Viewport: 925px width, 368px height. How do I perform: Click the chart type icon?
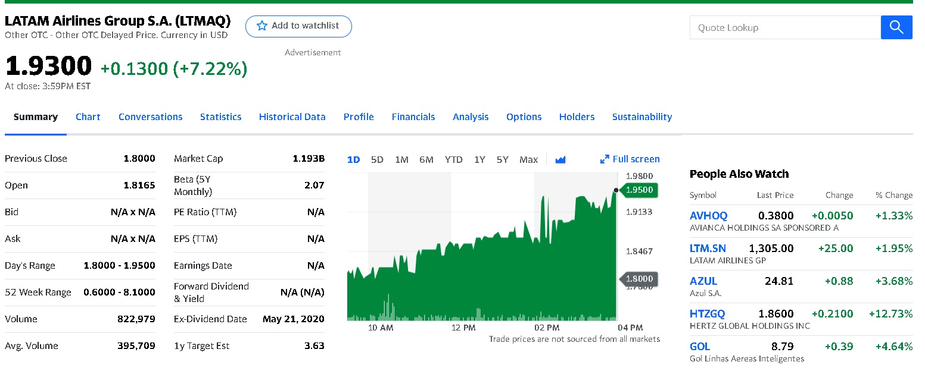560,159
